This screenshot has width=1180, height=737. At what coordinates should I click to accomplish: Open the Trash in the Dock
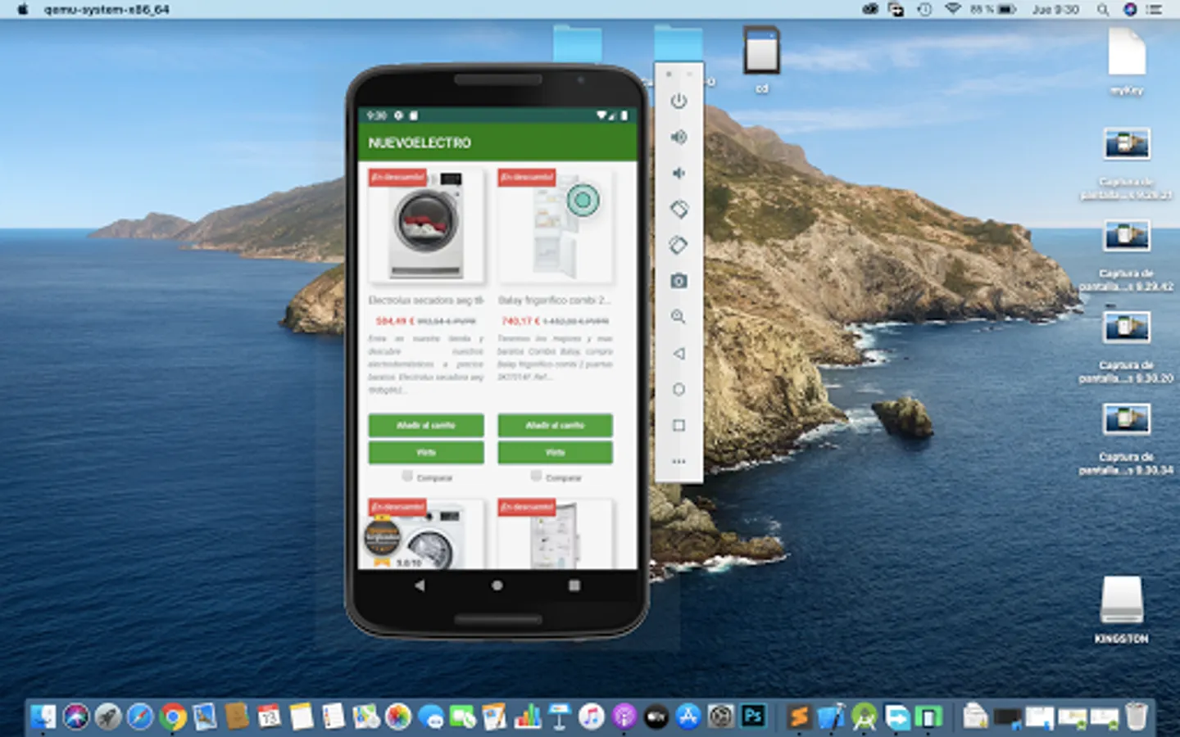pos(1137,717)
